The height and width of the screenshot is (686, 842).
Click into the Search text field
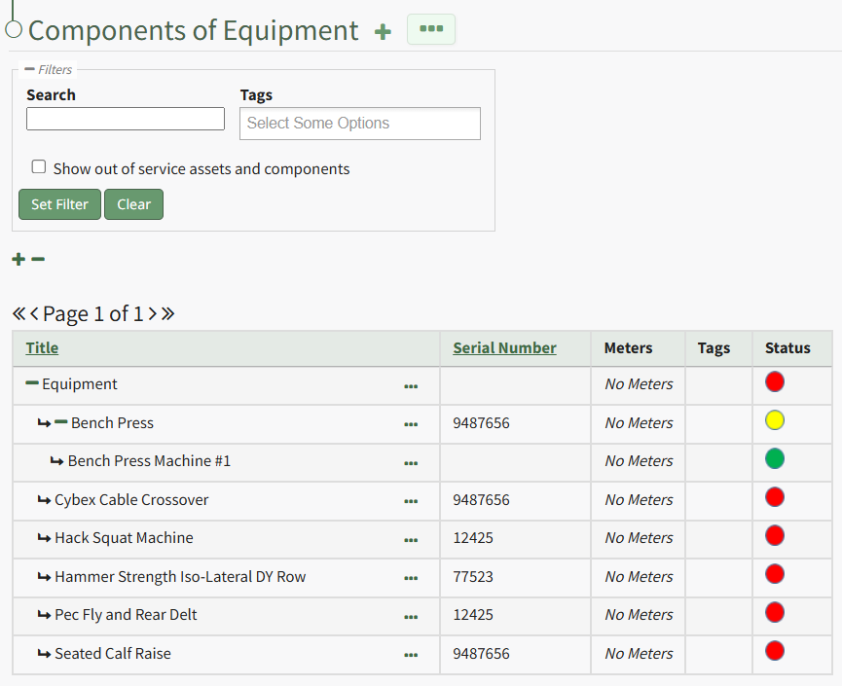tap(126, 119)
